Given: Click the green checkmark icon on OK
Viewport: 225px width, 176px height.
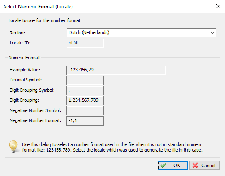Looking at the screenshot, I should click(163, 165).
